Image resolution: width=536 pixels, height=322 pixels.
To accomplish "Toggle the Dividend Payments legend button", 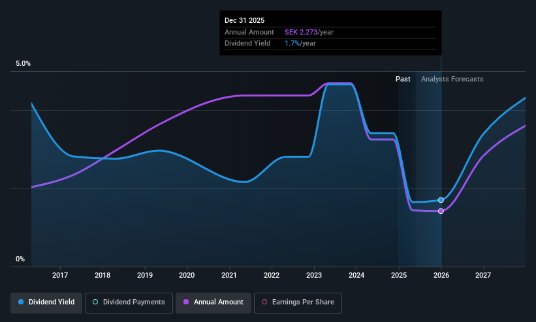I will (x=129, y=302).
